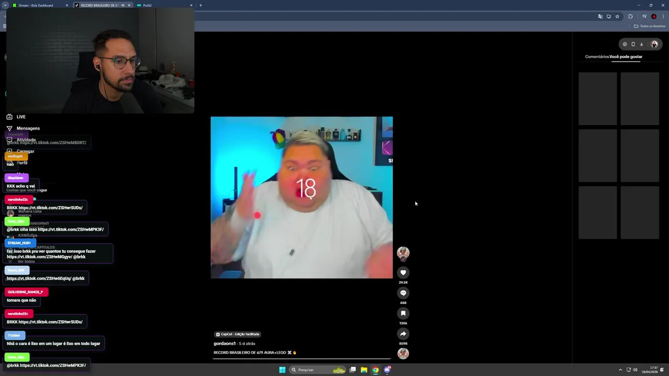
Task: Open comments via speech bubble icon
Action: 403,293
